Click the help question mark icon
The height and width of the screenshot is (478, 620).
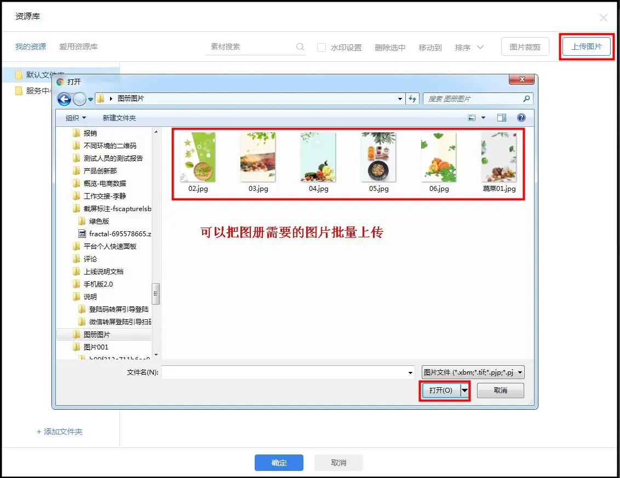(x=521, y=118)
